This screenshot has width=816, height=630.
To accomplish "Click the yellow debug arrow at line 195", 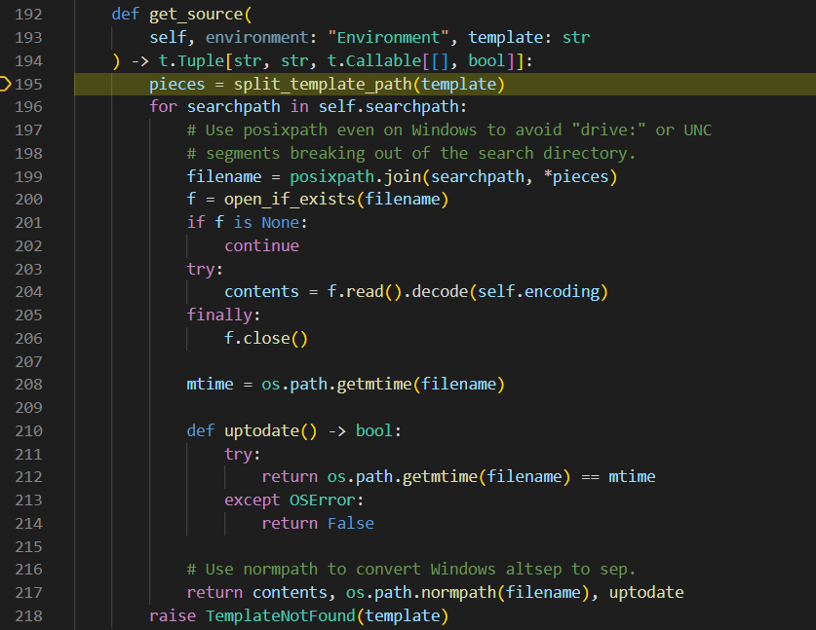I will [x=6, y=85].
